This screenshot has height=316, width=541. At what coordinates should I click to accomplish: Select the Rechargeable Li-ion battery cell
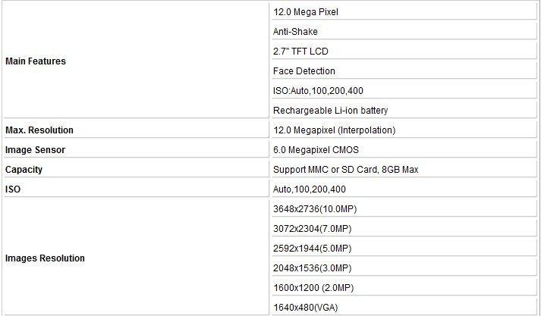coord(331,111)
